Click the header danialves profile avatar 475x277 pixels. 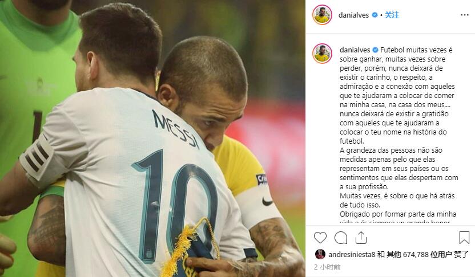click(322, 15)
